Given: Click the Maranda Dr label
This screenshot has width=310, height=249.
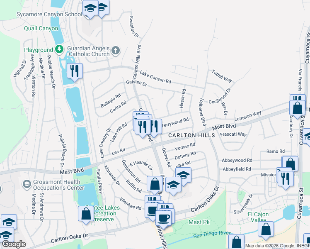Looking at the screenshot, I should click(112, 176).
